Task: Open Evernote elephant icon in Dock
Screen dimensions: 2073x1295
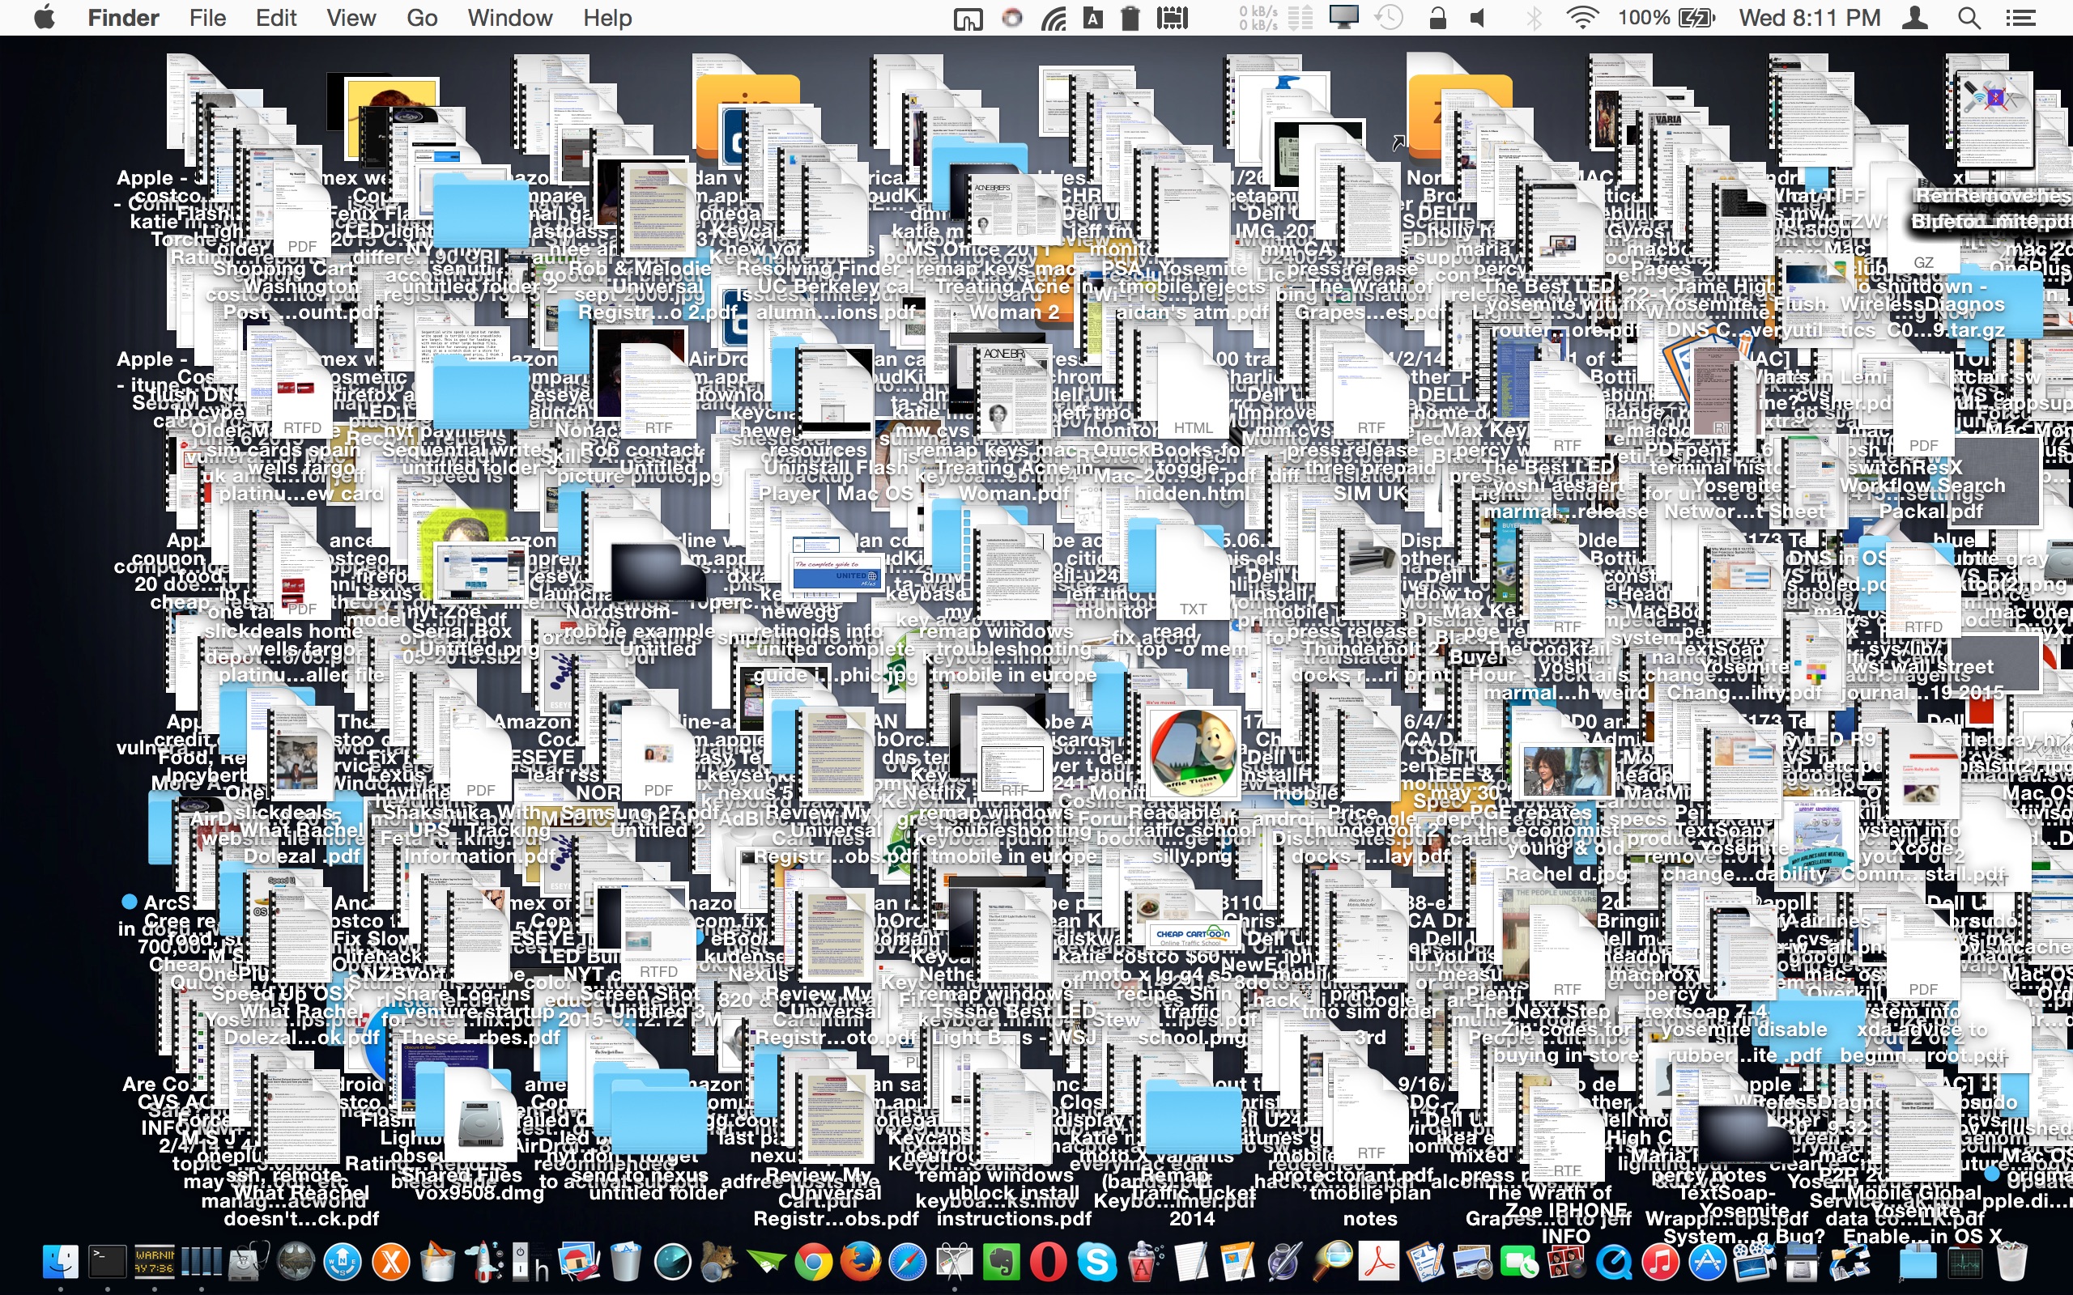Action: point(1002,1262)
